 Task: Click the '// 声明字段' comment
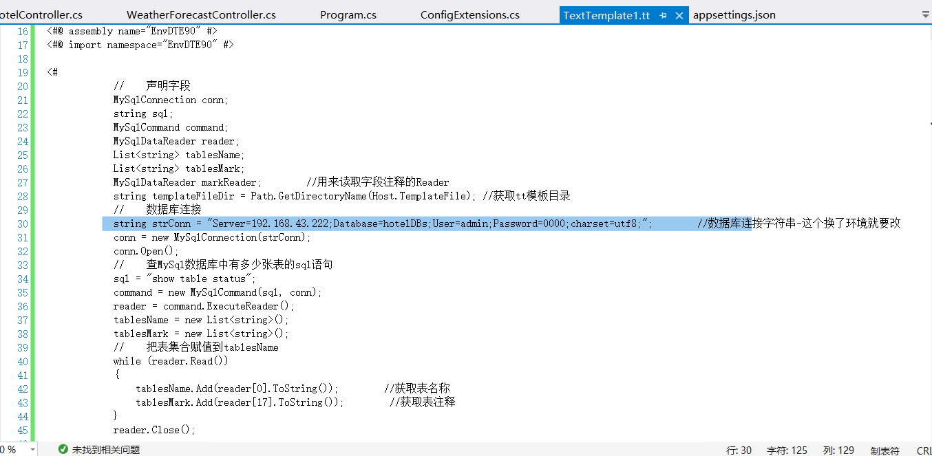[x=152, y=86]
